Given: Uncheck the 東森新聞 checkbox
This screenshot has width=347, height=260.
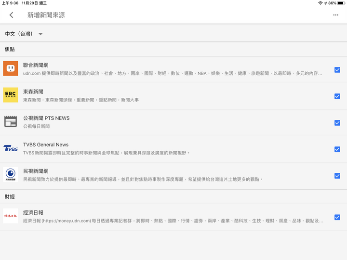Looking at the screenshot, I should click(x=337, y=96).
